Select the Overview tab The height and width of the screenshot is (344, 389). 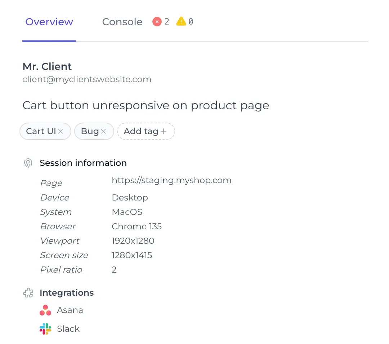pyautogui.click(x=49, y=22)
